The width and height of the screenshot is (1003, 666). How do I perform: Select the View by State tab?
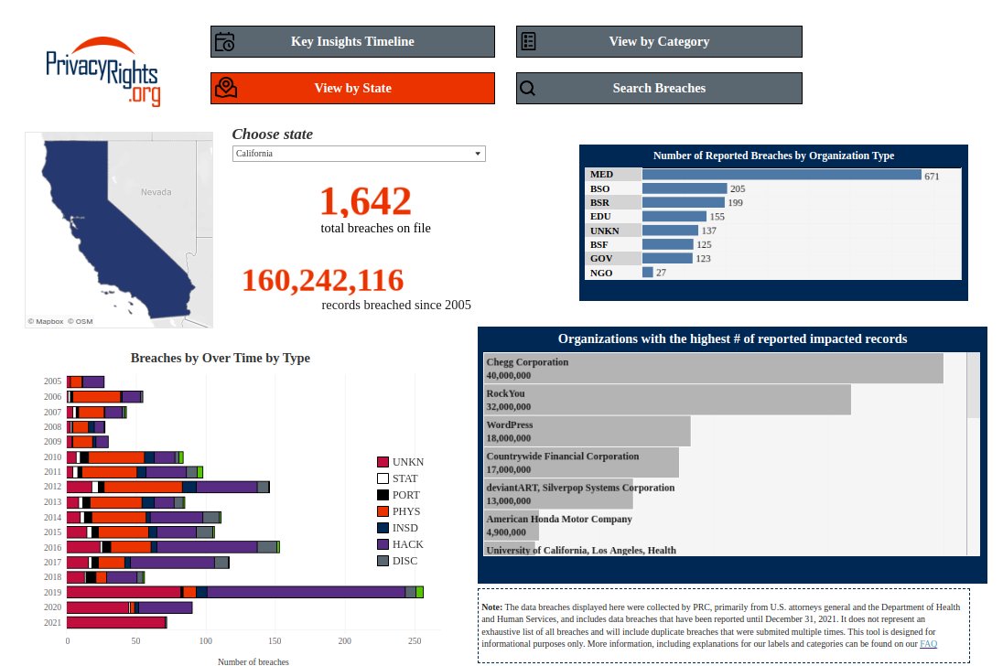tap(352, 88)
